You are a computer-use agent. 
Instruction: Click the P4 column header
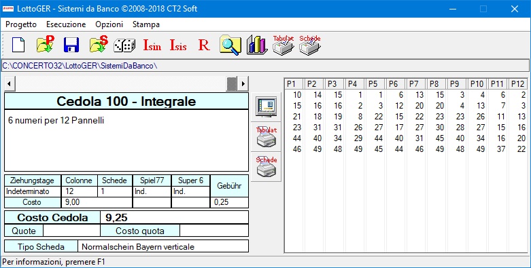pos(355,84)
